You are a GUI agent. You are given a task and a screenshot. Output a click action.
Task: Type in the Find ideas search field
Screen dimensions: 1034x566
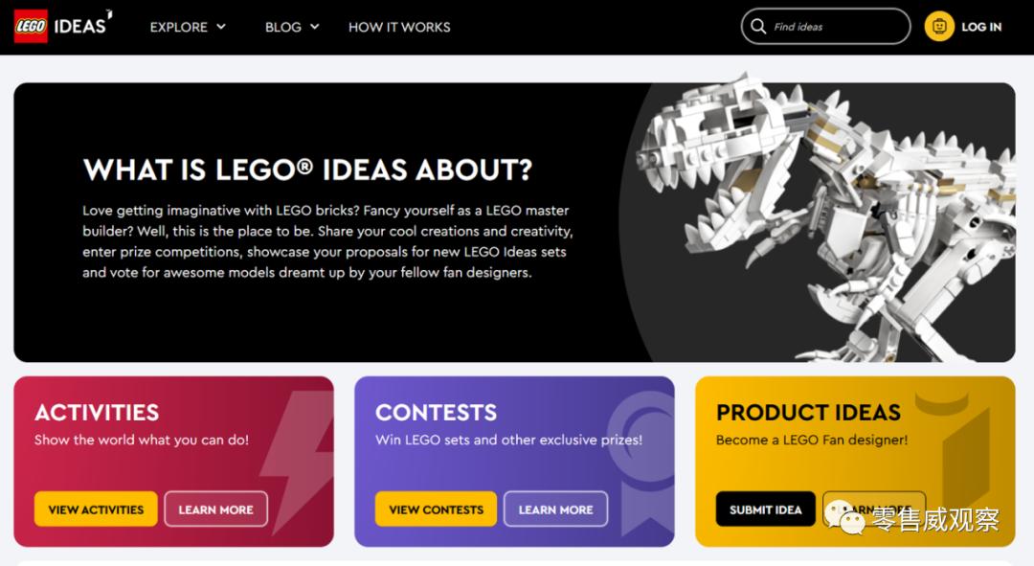pyautogui.click(x=833, y=27)
